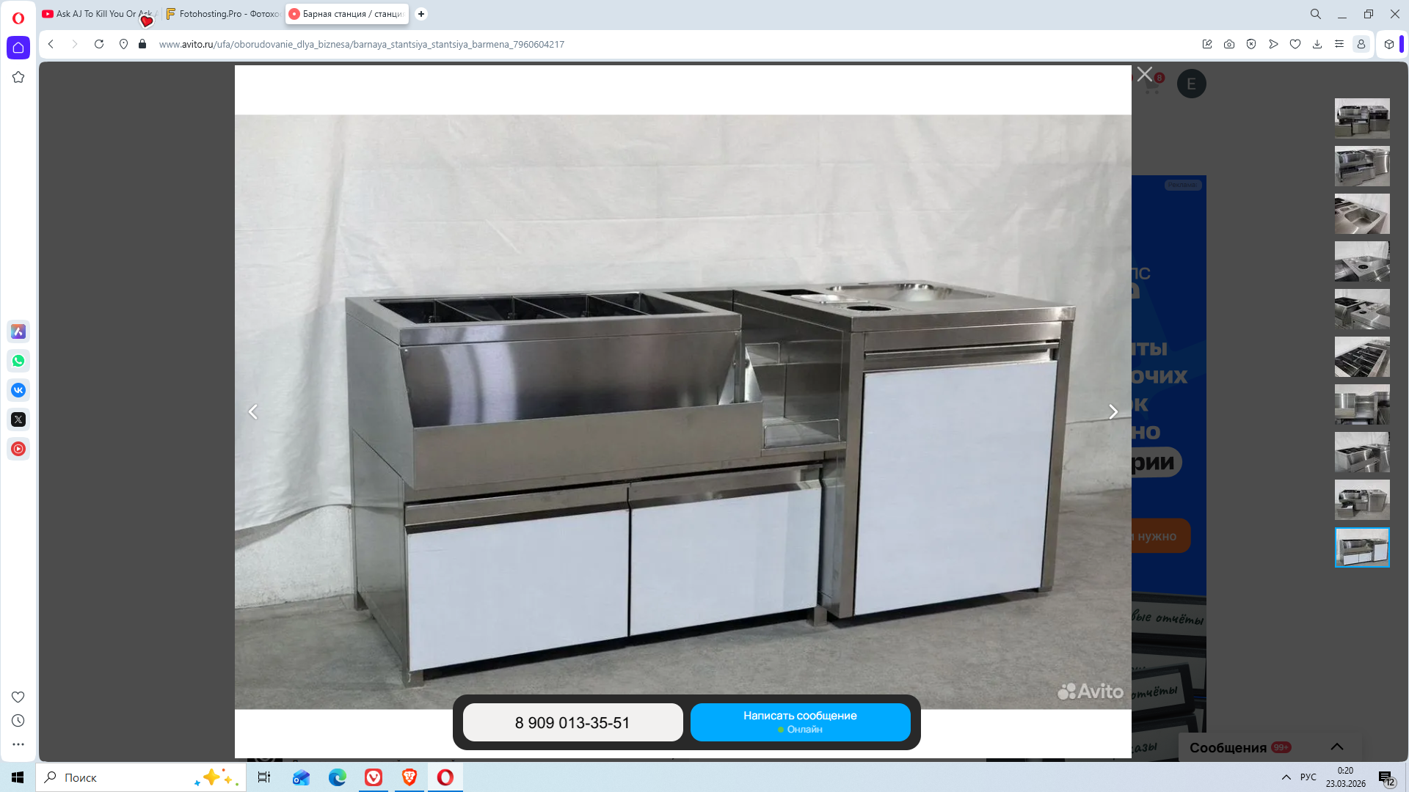Viewport: 1409px width, 792px height.
Task: Select the first gallery thumbnail
Action: pyautogui.click(x=1361, y=118)
